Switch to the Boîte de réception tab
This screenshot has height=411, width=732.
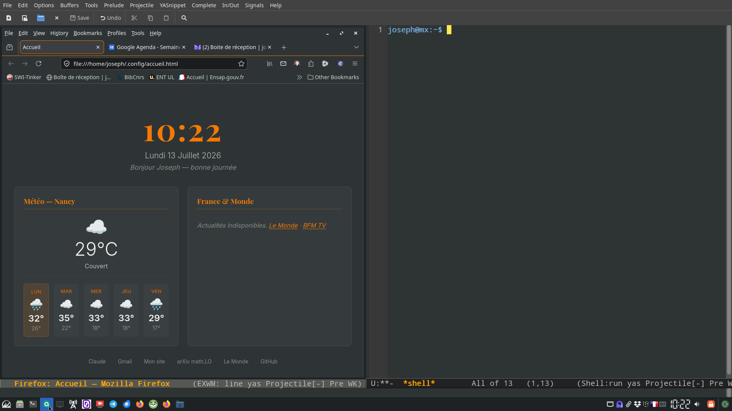(233, 47)
